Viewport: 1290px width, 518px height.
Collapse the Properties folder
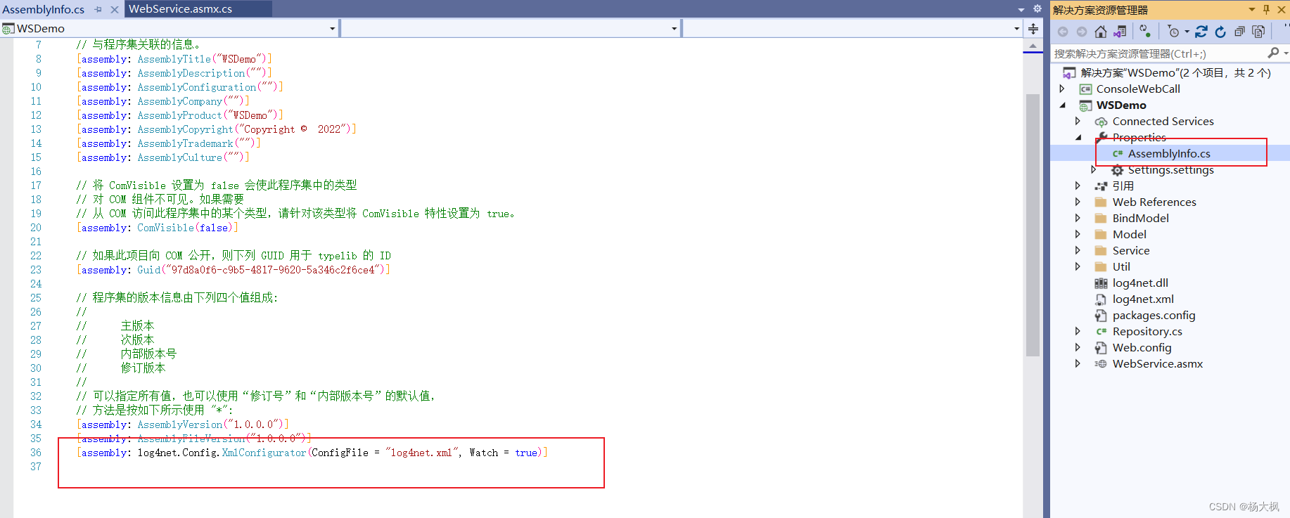click(1078, 137)
